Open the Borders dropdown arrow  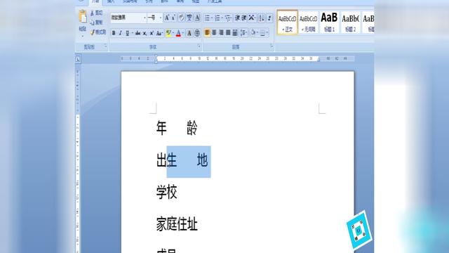pyautogui.click(x=267, y=33)
